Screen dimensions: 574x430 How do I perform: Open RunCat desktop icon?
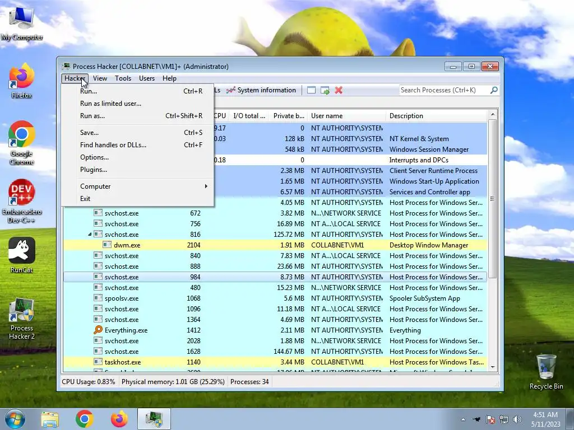(x=22, y=255)
